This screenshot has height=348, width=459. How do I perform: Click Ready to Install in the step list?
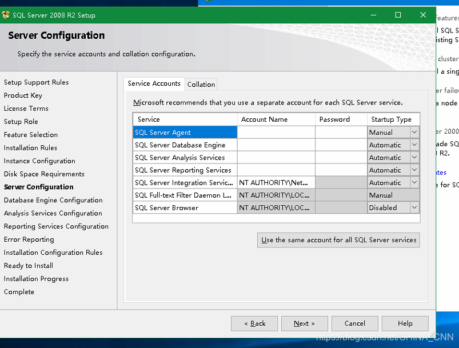(x=29, y=266)
